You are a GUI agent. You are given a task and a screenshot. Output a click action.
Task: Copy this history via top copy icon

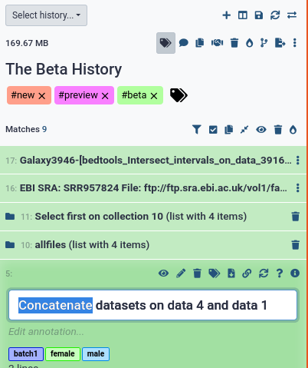[x=200, y=43]
